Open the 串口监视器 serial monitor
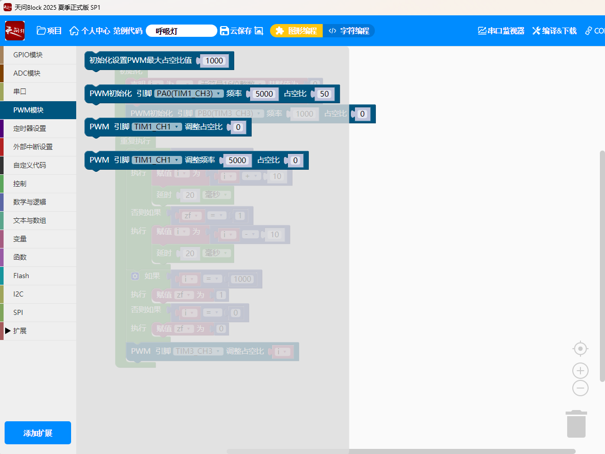The width and height of the screenshot is (605, 454). click(501, 31)
